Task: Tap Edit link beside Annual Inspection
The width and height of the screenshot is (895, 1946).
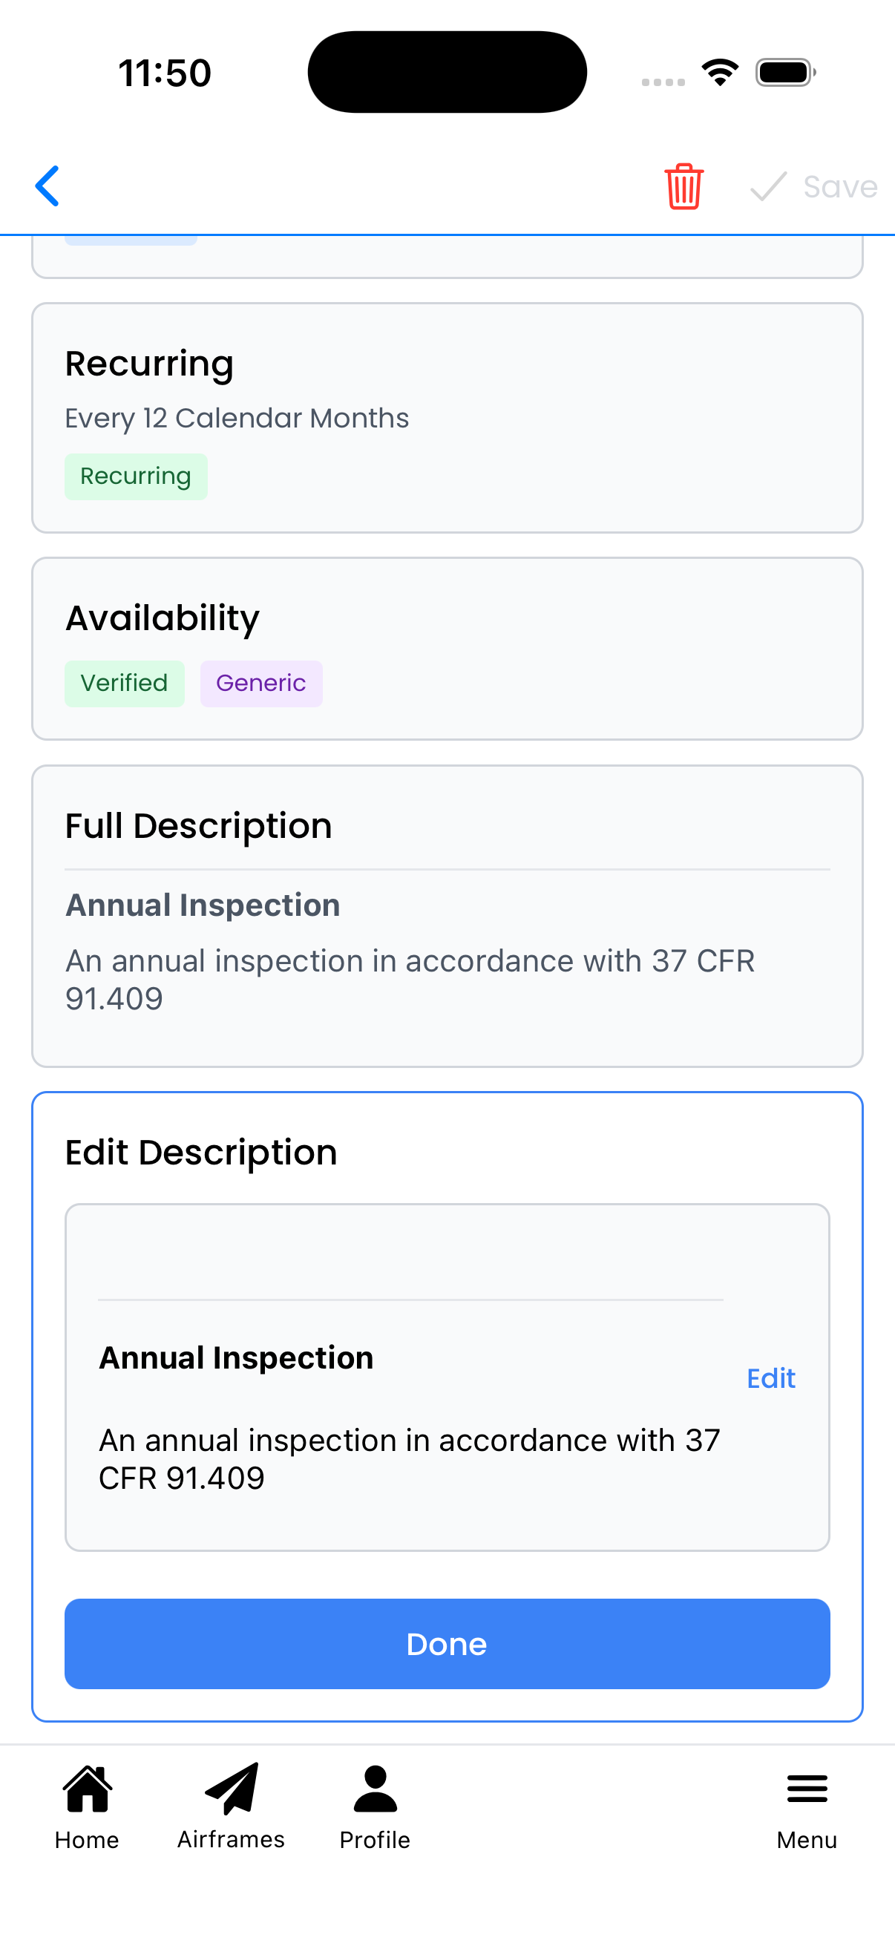Action: [x=770, y=1379]
